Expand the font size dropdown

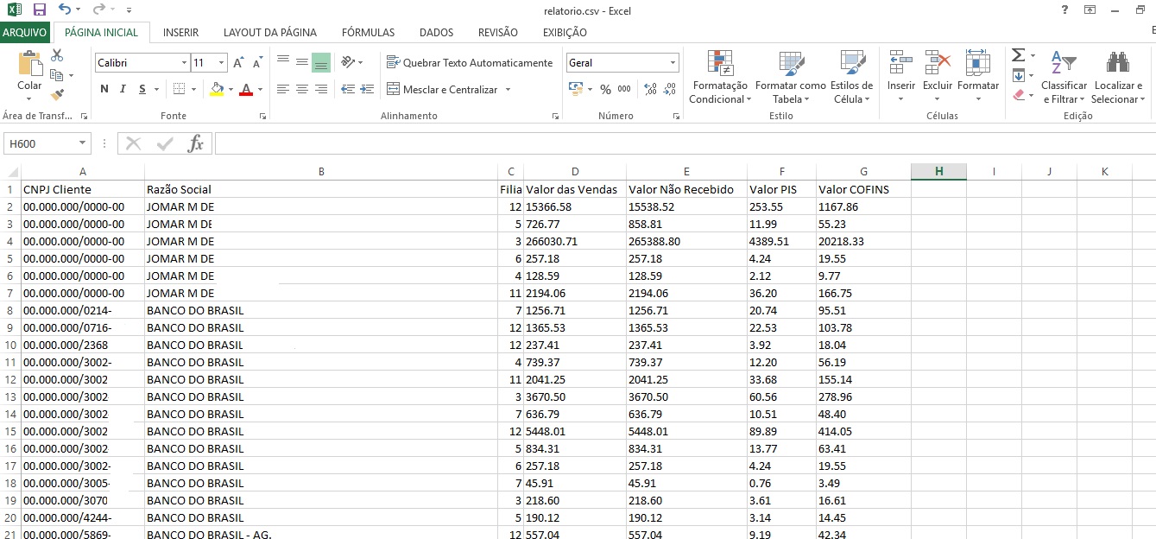coord(221,62)
